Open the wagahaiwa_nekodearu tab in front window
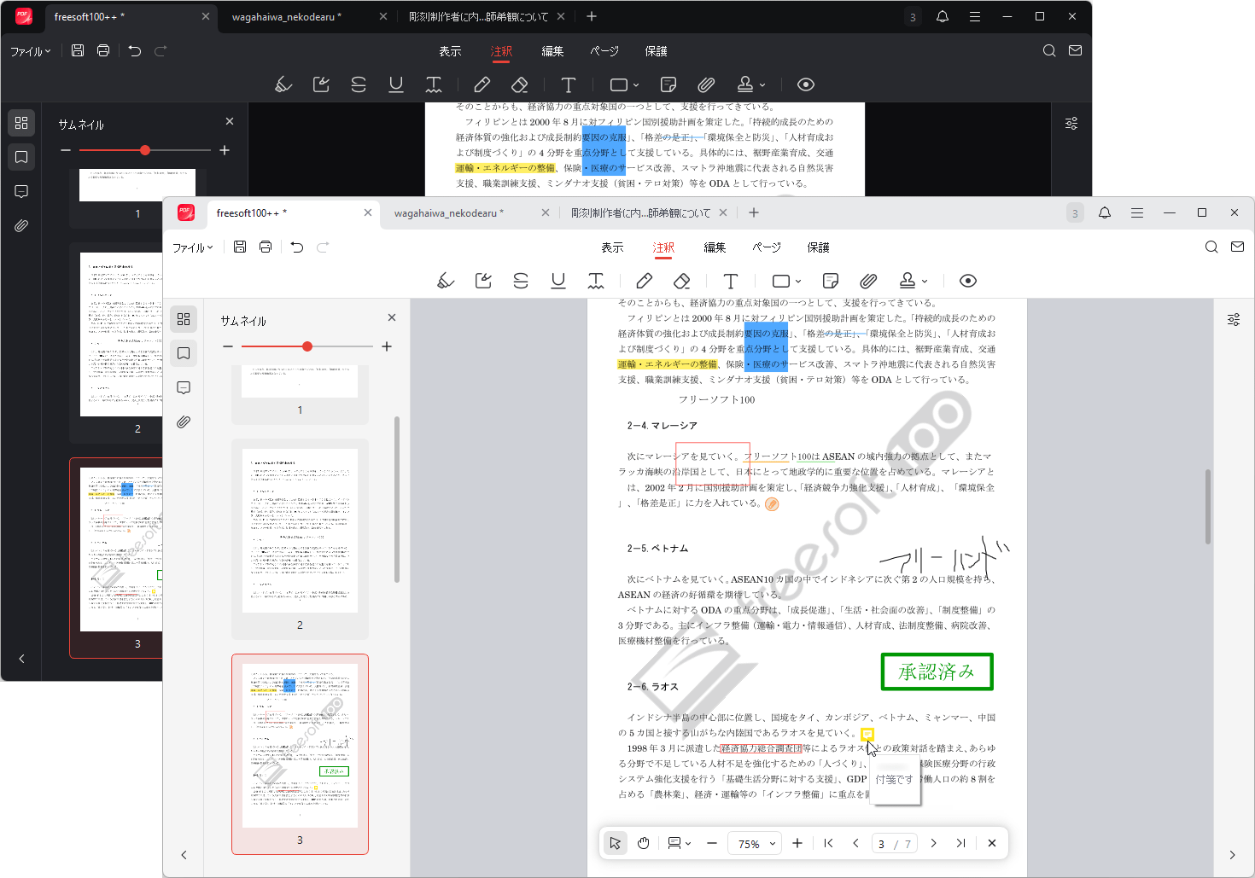1255x878 pixels. click(x=448, y=213)
